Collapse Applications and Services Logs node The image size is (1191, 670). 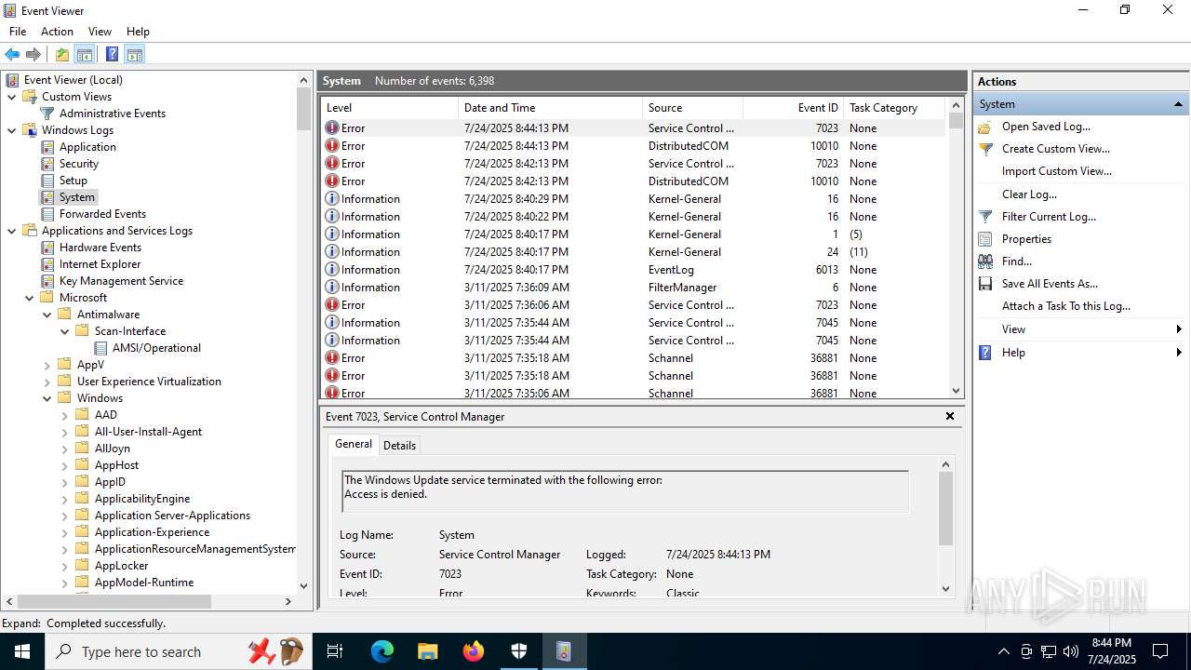coord(12,231)
